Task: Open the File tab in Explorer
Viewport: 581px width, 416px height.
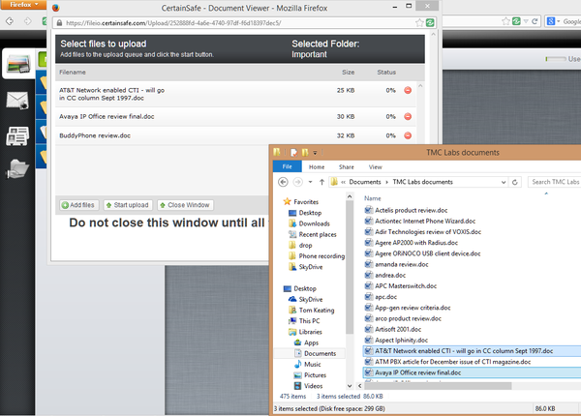Action: [x=287, y=166]
